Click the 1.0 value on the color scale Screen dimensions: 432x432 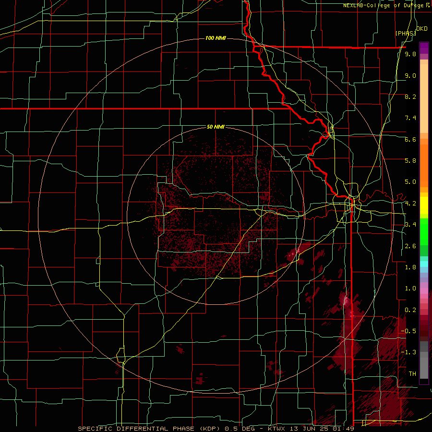pyautogui.click(x=410, y=288)
